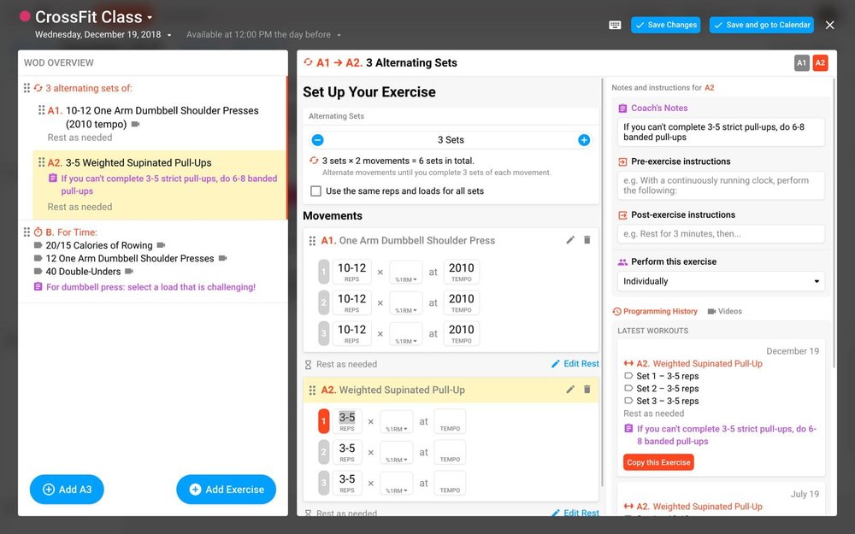Click A1 set 2 tempo field 2010

click(462, 302)
